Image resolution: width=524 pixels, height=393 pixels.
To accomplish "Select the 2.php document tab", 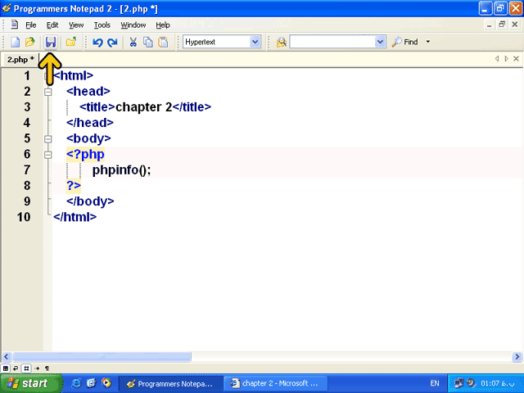I will [20, 60].
